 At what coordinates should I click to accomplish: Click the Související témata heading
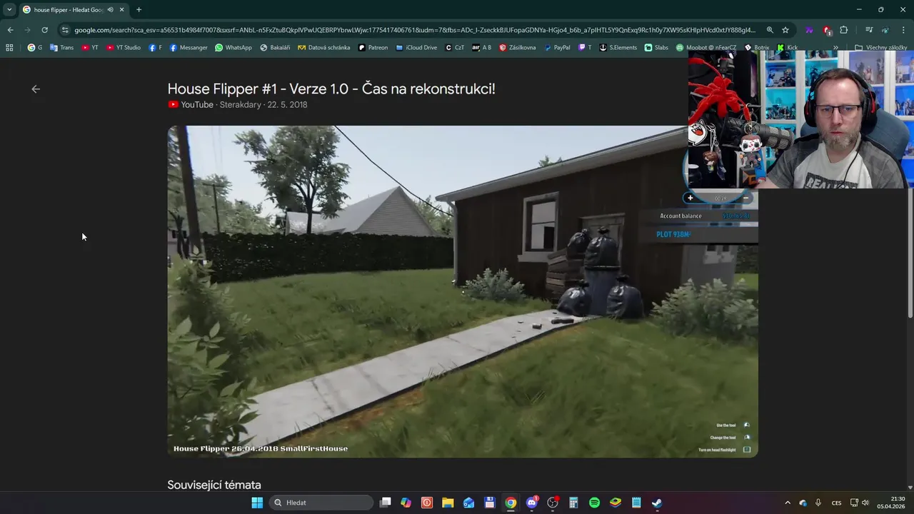[214, 485]
